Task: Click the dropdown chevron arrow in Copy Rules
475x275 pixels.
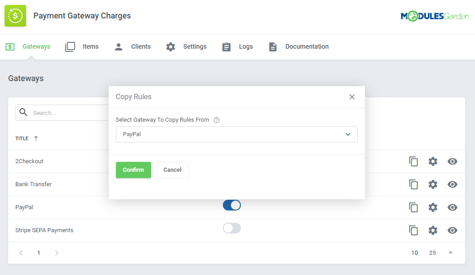Action: pos(348,134)
